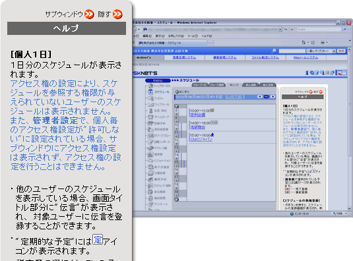This screenshot has height=261, width=353.
Task: Click the 定 periodic schedule icon
Action: click(x=98, y=239)
